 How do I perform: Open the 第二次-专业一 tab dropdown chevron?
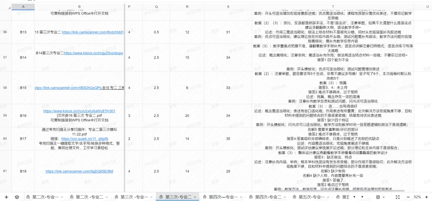[x=62, y=197]
